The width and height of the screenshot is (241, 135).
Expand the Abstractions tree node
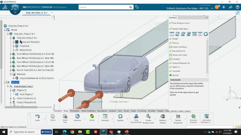[14, 50]
